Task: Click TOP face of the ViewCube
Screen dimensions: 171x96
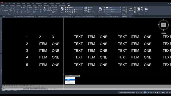Action: [x=164, y=25]
